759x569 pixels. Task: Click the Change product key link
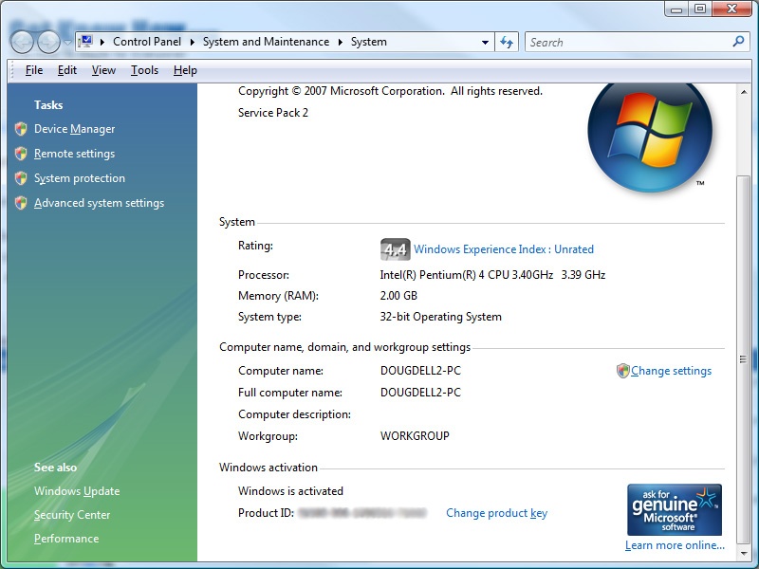tap(496, 513)
